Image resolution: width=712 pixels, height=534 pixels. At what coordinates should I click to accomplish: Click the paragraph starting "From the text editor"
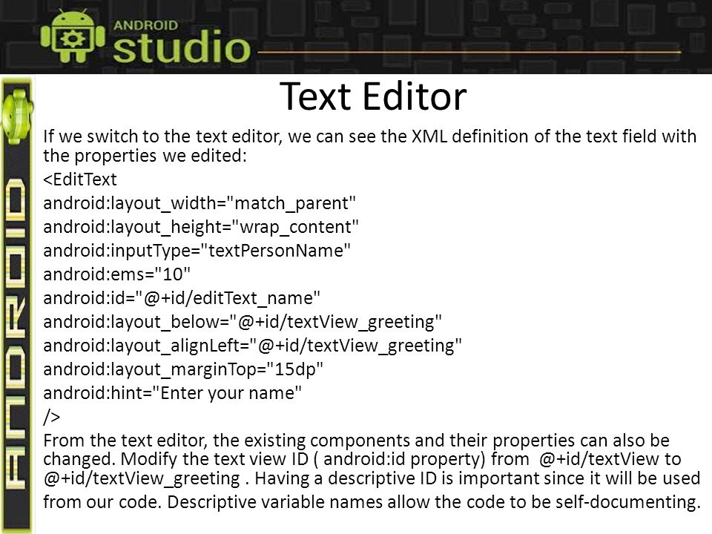(x=372, y=471)
